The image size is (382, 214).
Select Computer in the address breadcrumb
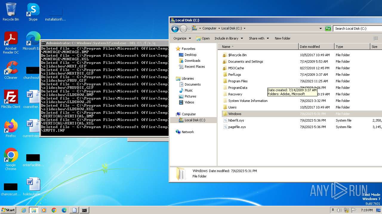point(209,28)
